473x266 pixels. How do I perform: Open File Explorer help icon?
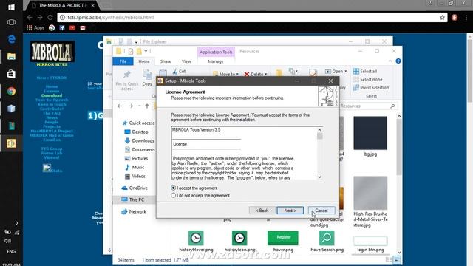tap(398, 61)
